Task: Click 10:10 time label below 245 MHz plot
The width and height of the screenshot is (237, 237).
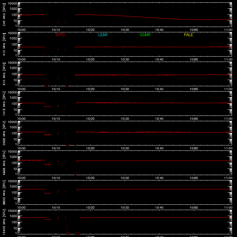Action: pyautogui.click(x=56, y=30)
